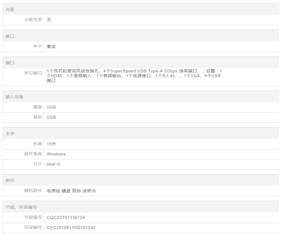Viewport: 283px width, 237px height.
Task: Select the energy number CQC22701336124
Action: click(x=66, y=218)
